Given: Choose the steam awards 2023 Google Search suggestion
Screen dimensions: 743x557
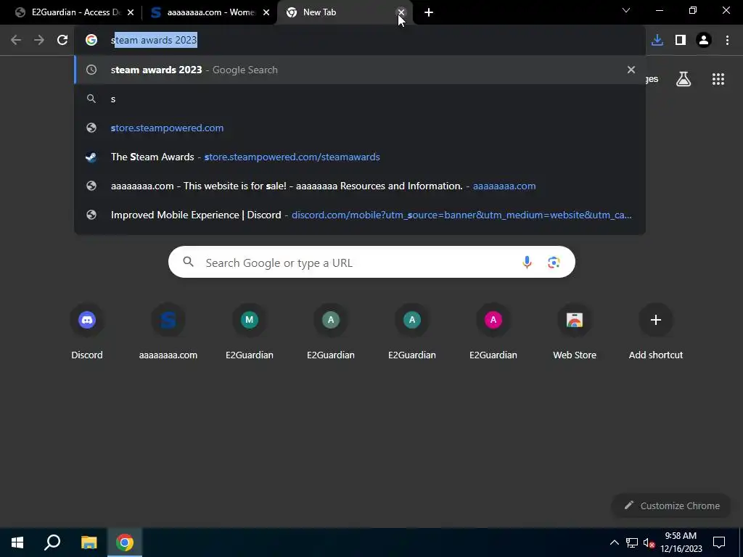Looking at the screenshot, I should pos(360,70).
